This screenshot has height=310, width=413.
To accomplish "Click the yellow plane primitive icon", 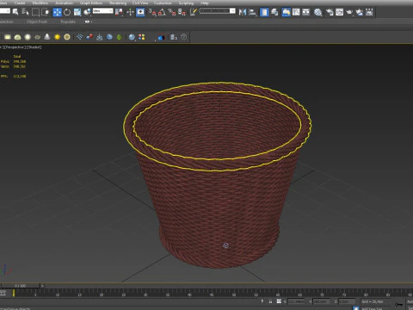I will [x=8, y=37].
